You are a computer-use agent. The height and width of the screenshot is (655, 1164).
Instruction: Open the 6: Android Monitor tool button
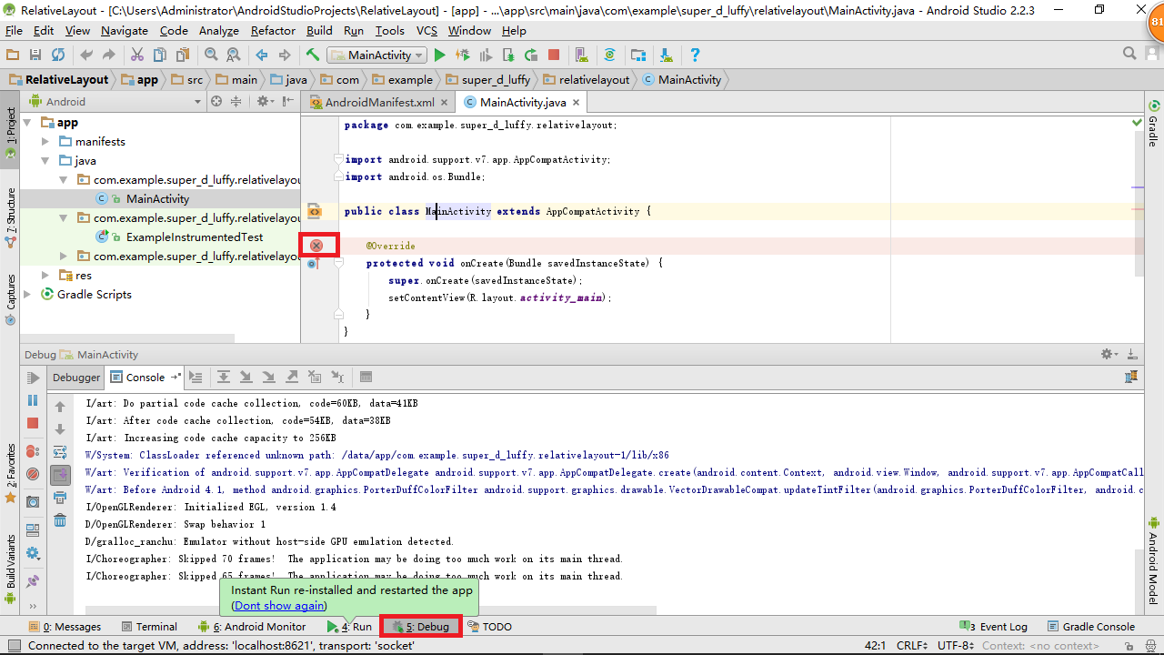(x=252, y=627)
